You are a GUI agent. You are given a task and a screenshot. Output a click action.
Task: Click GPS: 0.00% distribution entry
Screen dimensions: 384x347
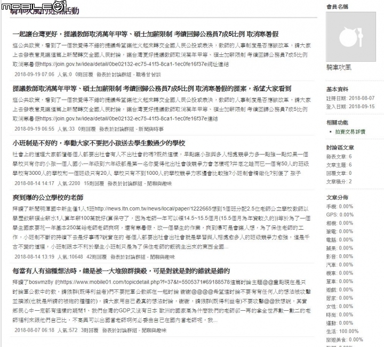(x=340, y=215)
